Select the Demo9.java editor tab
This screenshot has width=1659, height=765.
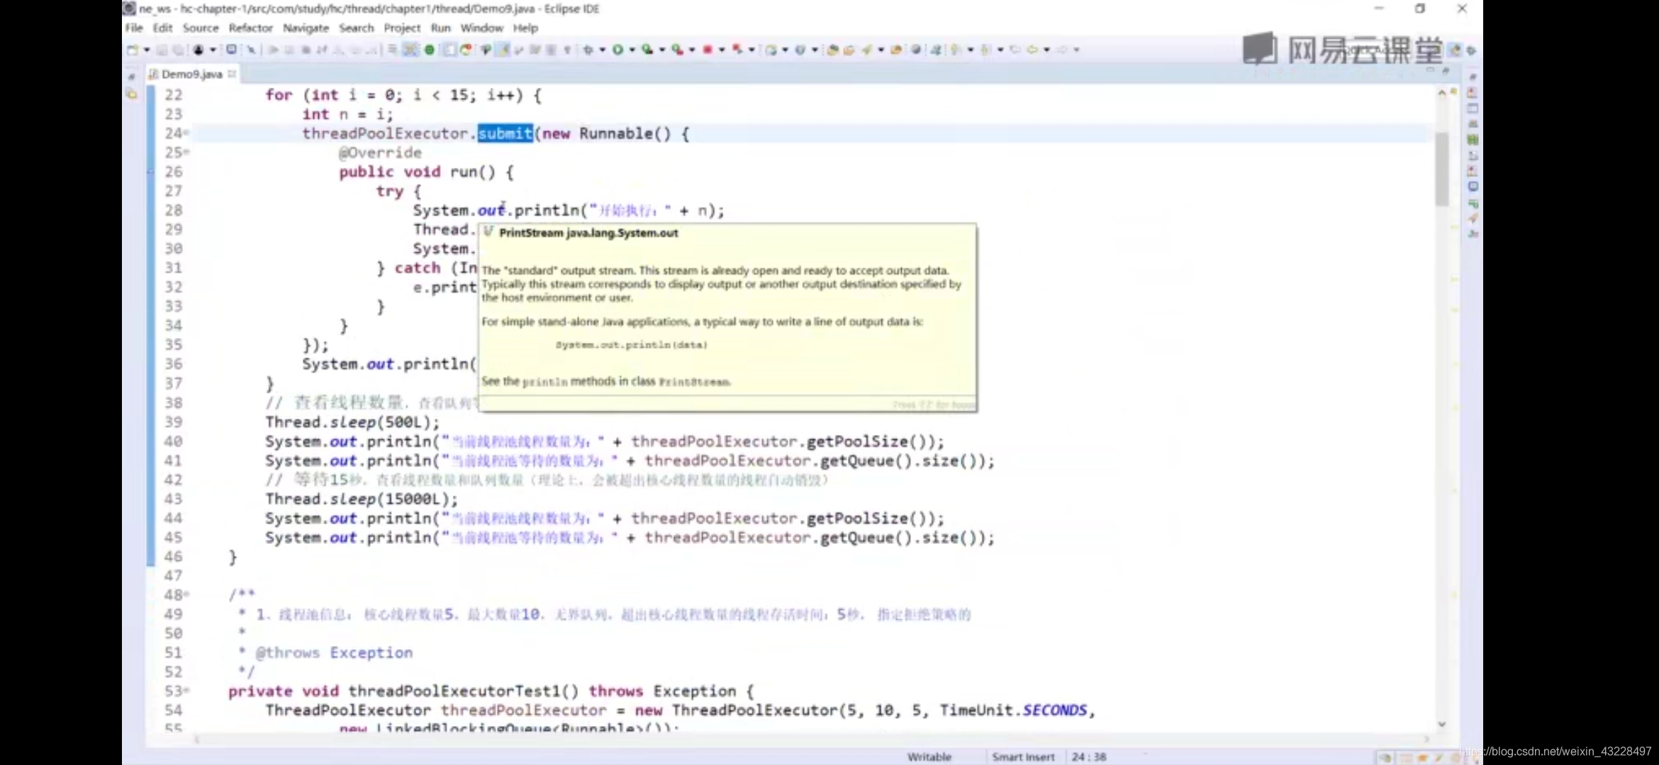tap(191, 74)
